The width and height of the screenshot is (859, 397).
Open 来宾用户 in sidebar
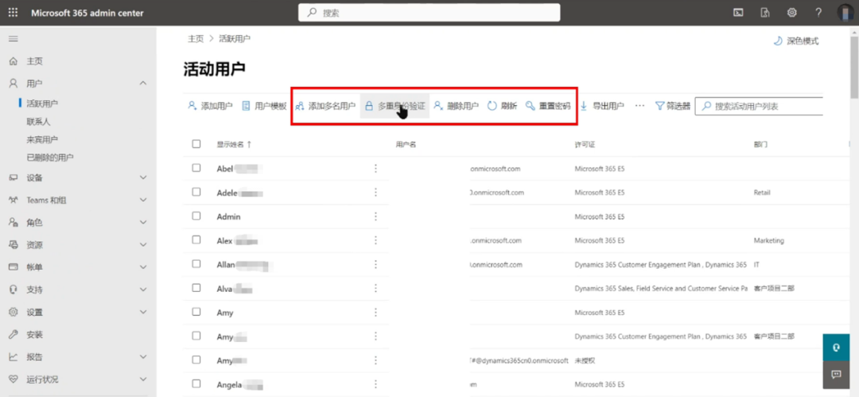click(x=42, y=139)
